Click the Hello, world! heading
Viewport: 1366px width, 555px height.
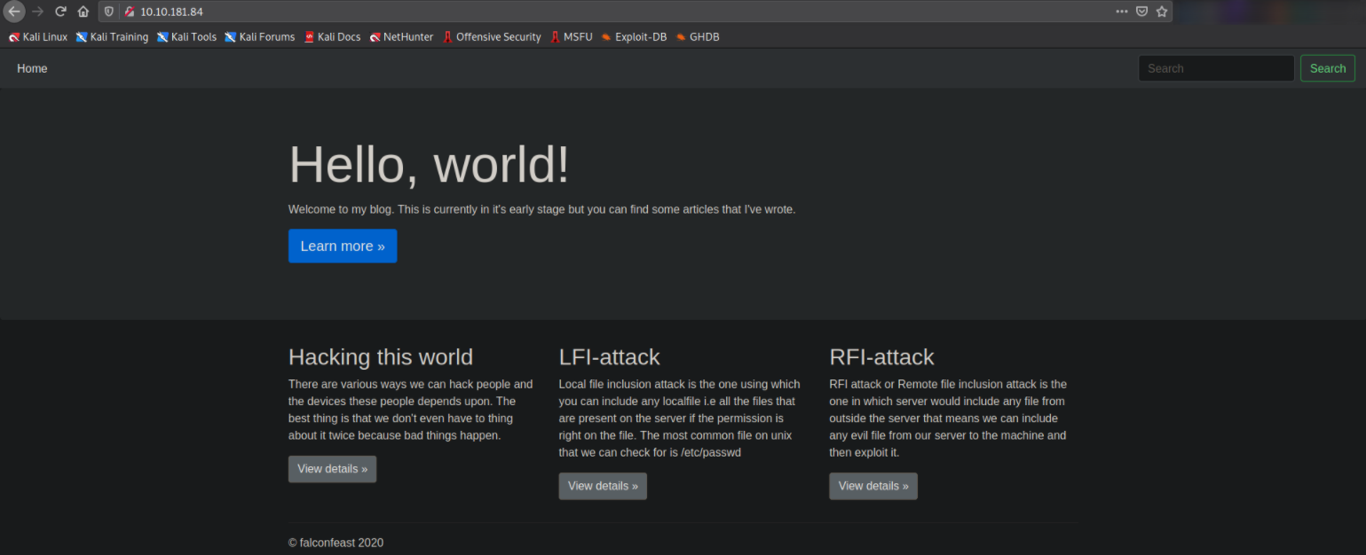(430, 165)
